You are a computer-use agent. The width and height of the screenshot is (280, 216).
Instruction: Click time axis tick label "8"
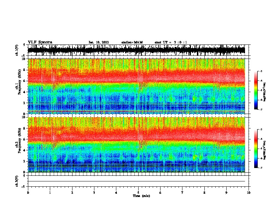204,193
